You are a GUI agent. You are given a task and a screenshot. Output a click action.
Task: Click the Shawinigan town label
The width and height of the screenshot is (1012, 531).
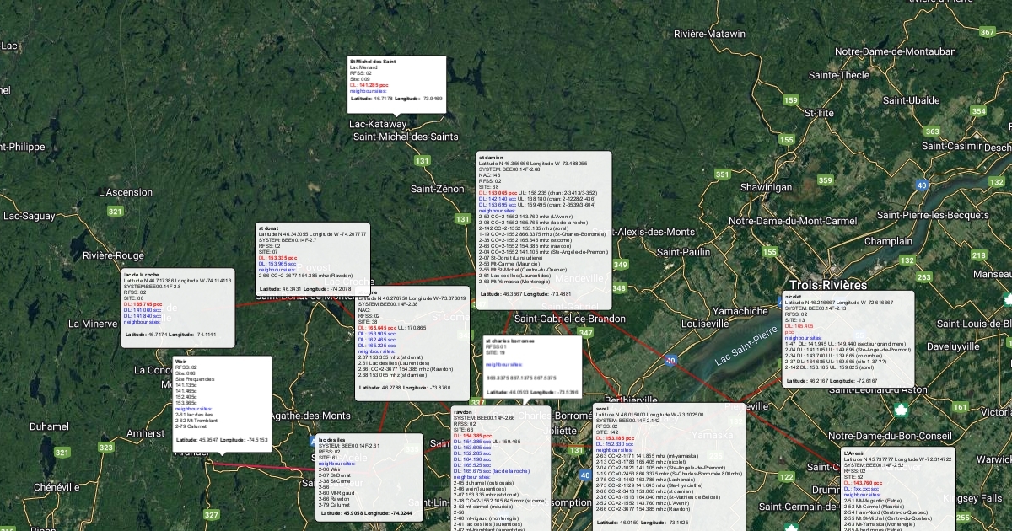click(766, 187)
